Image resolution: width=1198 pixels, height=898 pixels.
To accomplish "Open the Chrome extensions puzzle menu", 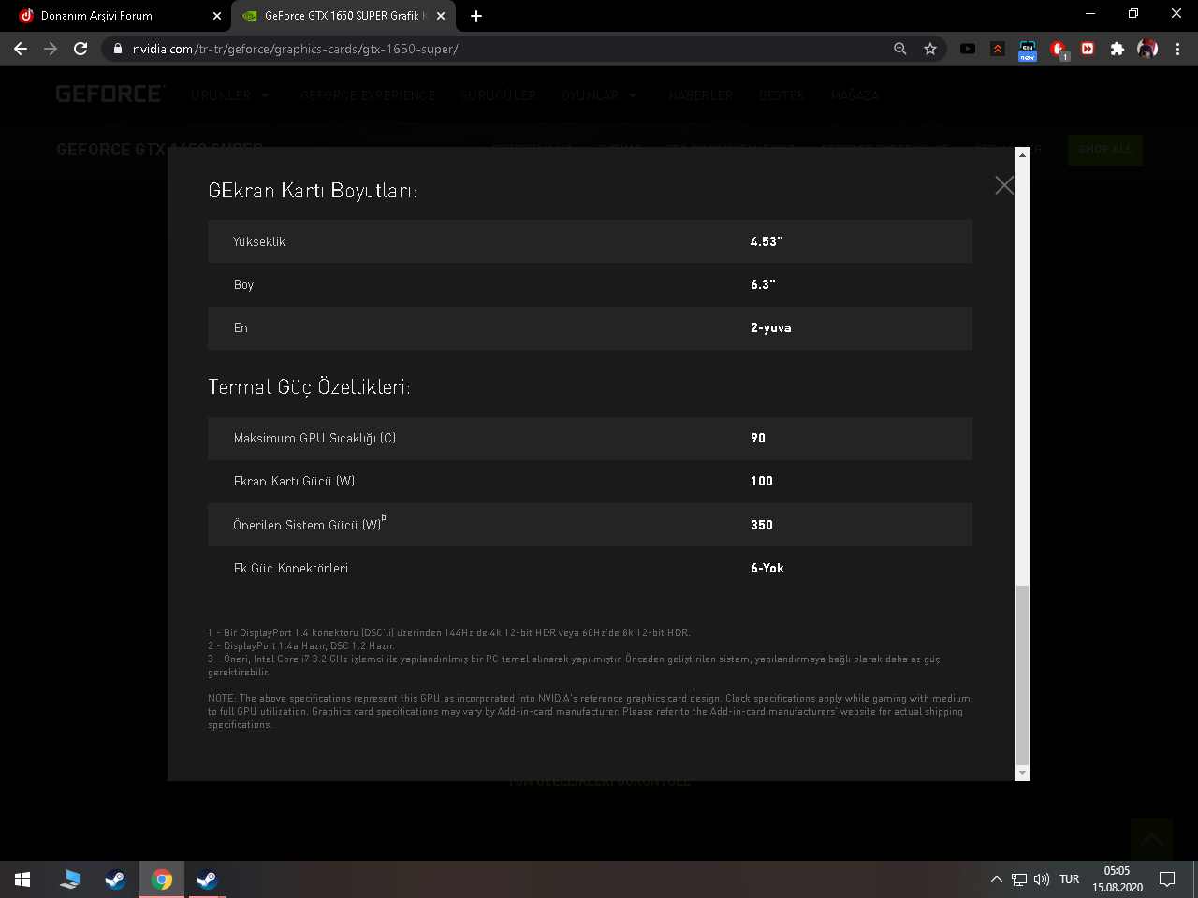I will pyautogui.click(x=1118, y=49).
